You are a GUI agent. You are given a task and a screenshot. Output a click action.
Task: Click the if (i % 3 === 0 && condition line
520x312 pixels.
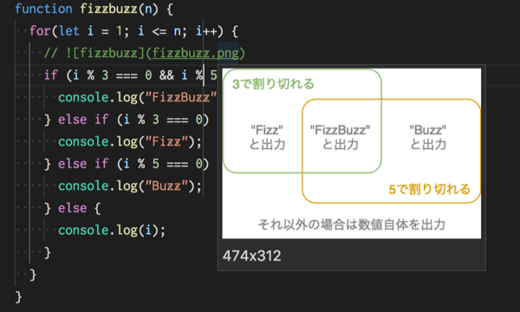tap(130, 75)
